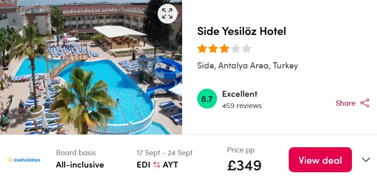Click the second orange rating star
Screen dimensions: 377x176
click(x=213, y=49)
